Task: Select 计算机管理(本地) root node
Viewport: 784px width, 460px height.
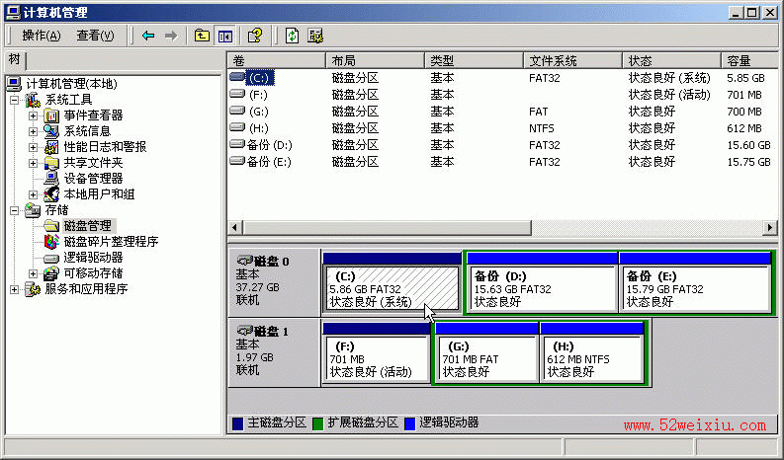Action: [71, 84]
